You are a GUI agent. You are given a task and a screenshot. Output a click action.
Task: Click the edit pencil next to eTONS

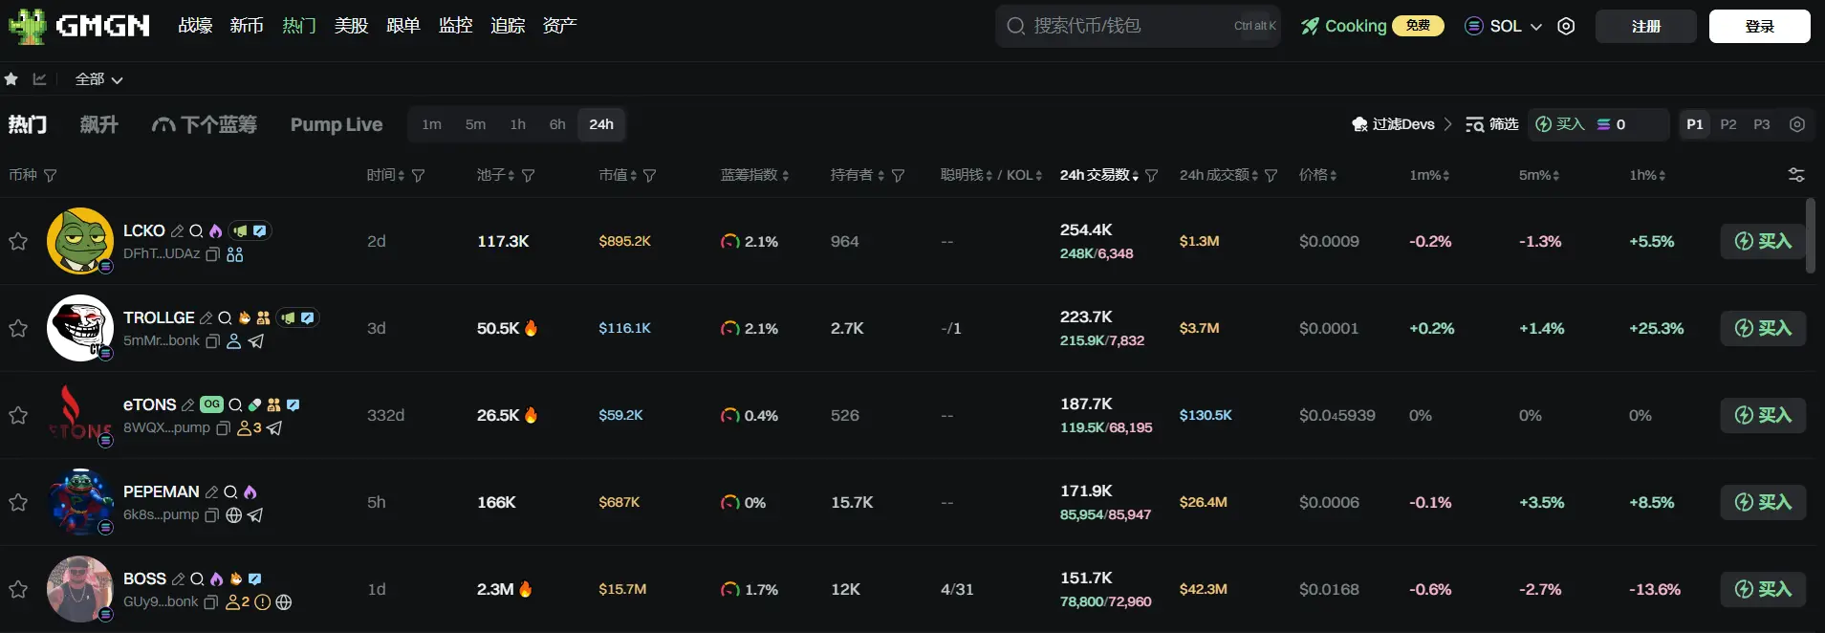(x=188, y=405)
